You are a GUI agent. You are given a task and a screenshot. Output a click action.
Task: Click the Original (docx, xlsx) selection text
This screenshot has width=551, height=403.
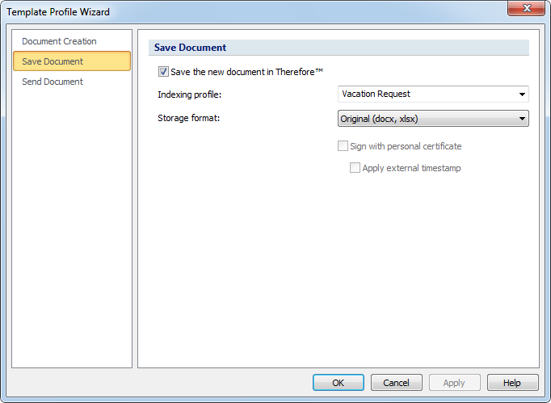[x=379, y=120]
